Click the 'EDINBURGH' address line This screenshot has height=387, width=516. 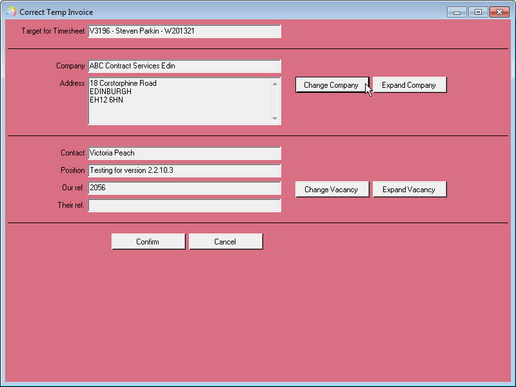pos(110,92)
